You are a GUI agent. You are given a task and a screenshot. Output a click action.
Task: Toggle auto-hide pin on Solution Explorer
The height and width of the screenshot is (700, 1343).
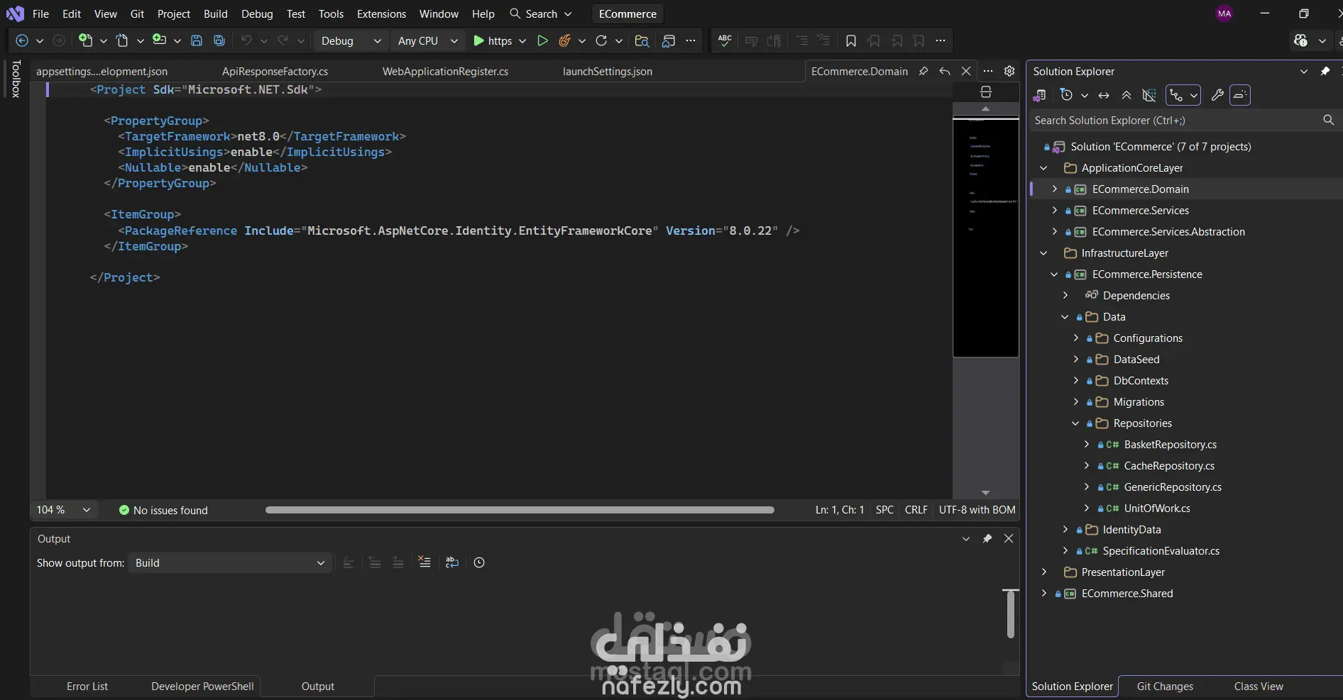1325,71
